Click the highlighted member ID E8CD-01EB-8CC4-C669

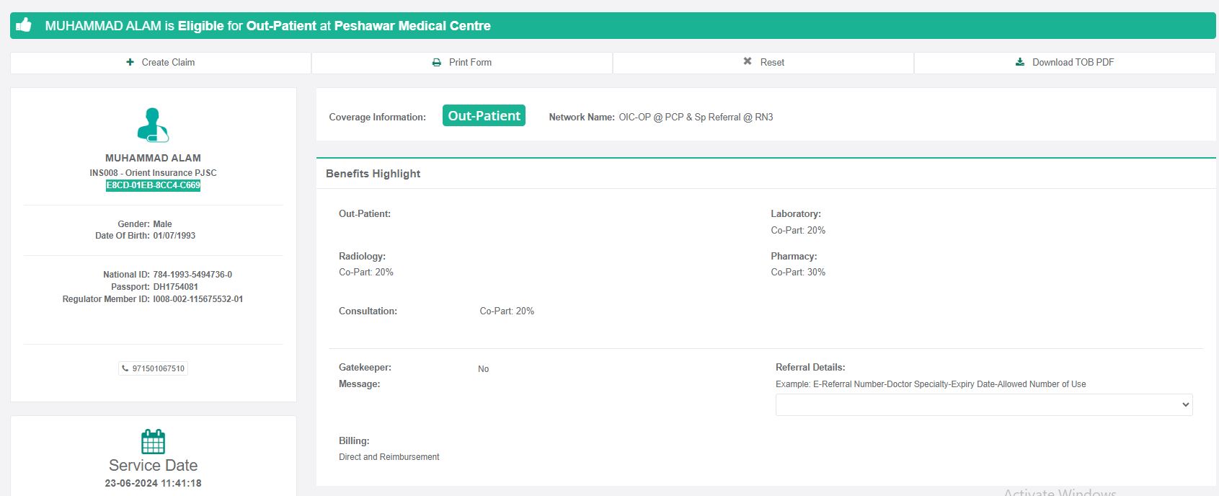154,185
